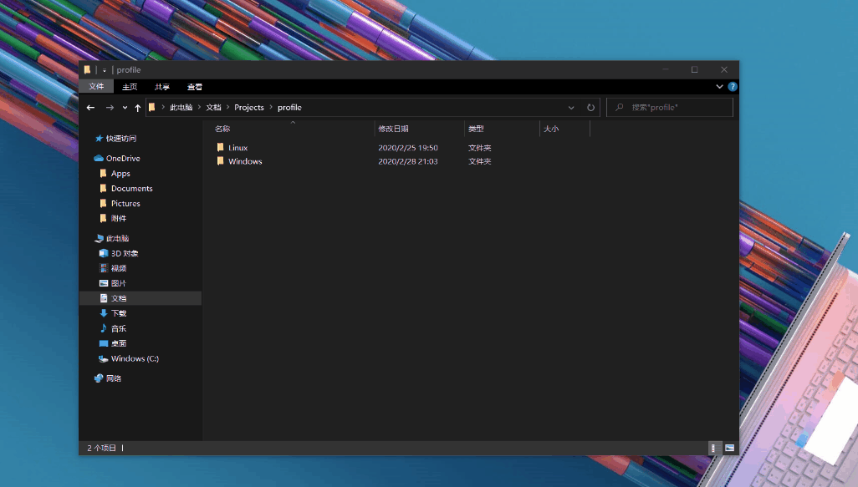Screen dimensions: 858x487
Task: Click the search profile input box
Action: pyautogui.click(x=670, y=108)
